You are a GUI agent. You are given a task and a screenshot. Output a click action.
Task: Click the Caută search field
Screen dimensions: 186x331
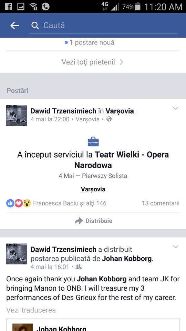click(x=103, y=26)
